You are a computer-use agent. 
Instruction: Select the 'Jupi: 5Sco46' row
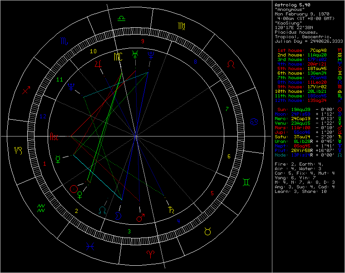click(308, 132)
